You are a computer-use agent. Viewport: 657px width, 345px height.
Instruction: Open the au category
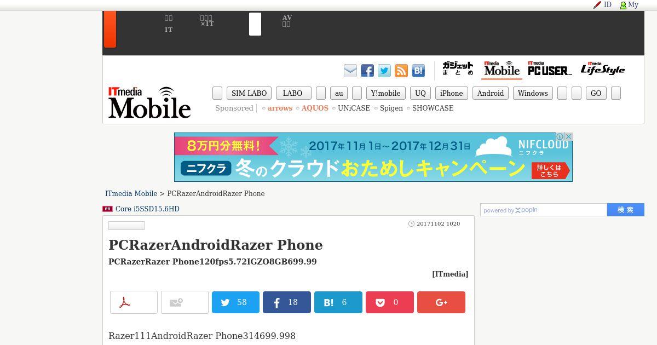coord(339,93)
